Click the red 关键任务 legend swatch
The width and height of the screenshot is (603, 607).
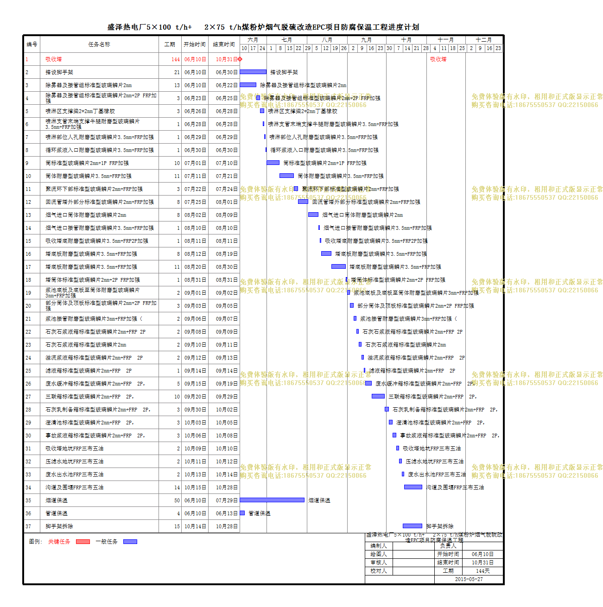(83, 541)
